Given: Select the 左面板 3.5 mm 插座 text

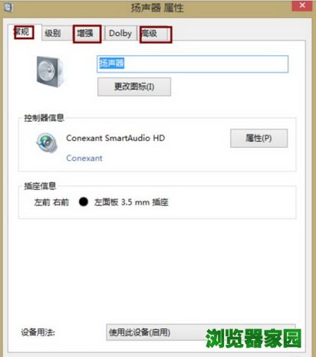Looking at the screenshot, I should [131, 202].
